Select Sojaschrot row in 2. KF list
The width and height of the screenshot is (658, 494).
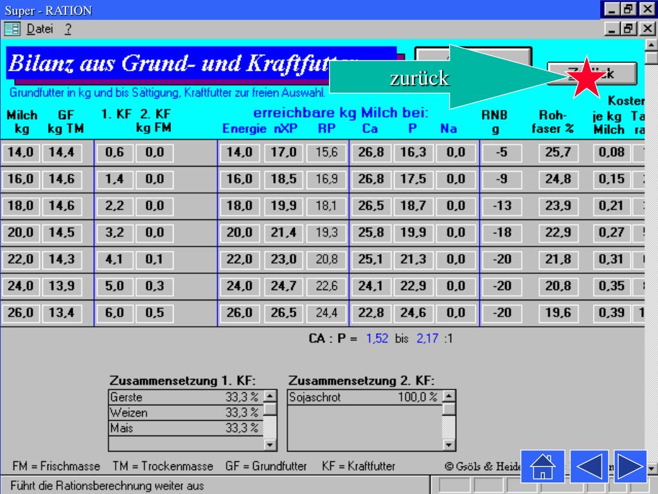(364, 397)
